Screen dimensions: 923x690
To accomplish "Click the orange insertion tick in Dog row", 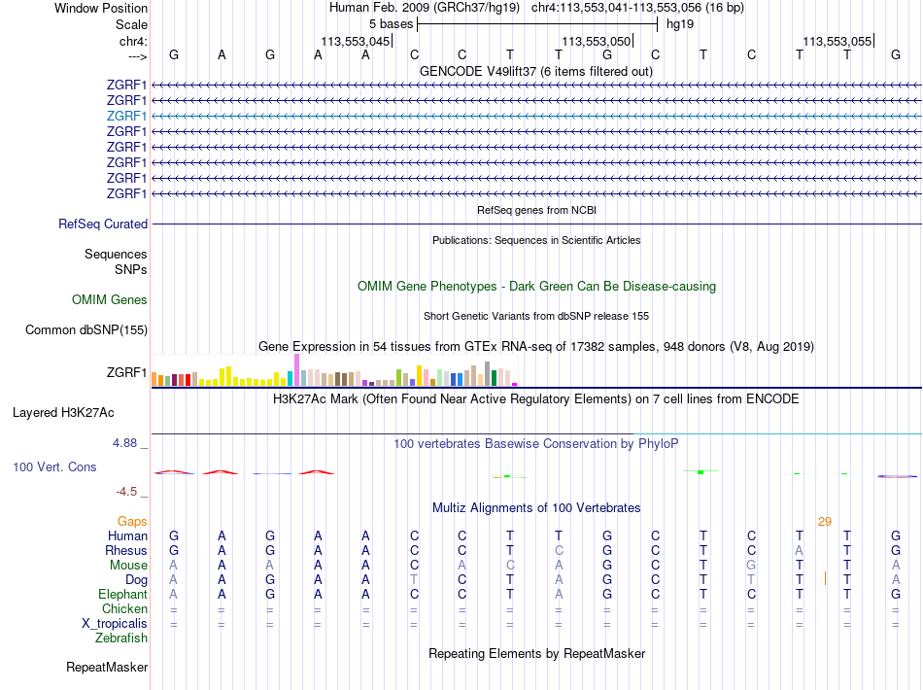I will coord(825,579).
